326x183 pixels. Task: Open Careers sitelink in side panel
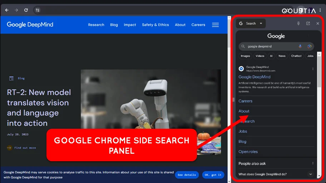tap(245, 101)
